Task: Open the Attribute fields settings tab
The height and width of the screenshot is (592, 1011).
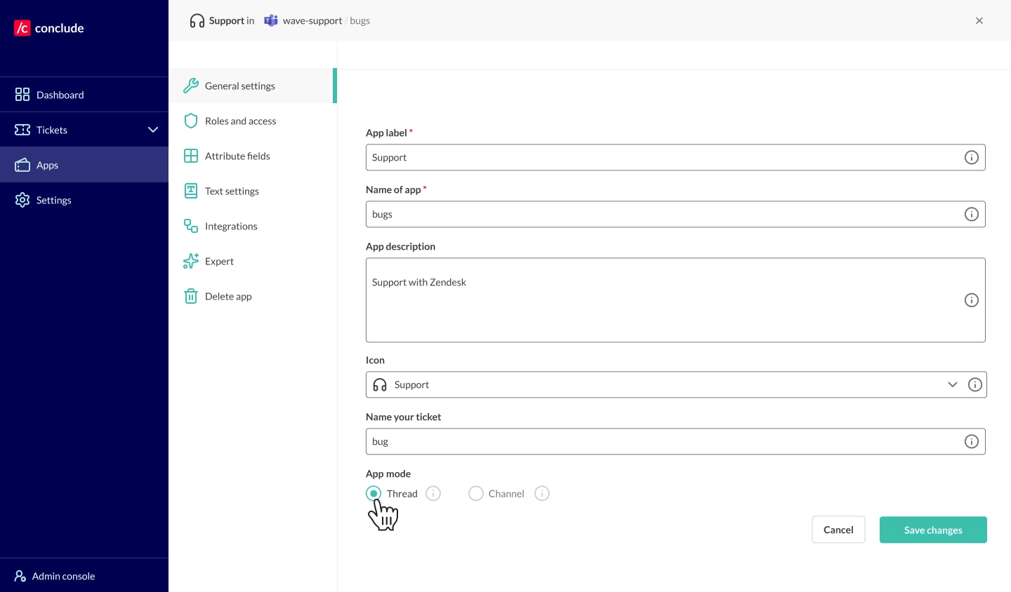Action: tap(237, 156)
